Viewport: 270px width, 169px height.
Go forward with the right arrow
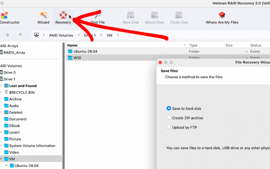(x=7, y=35)
